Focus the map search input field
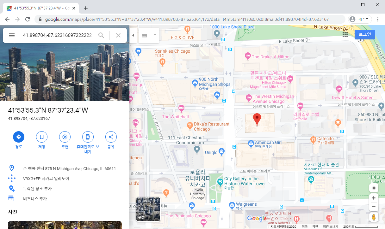Image resolution: width=385 pixels, height=229 pixels. click(x=58, y=35)
